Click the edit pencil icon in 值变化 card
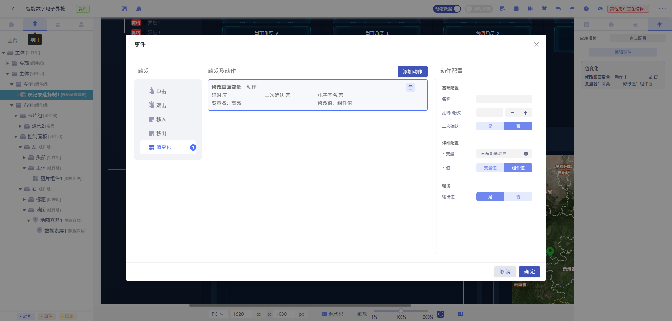The image size is (672, 321). (651, 77)
